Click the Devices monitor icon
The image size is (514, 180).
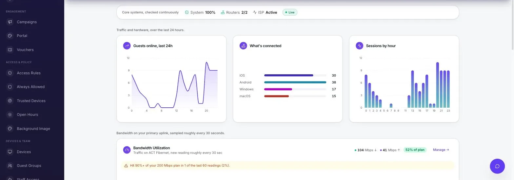pyautogui.click(x=10, y=152)
